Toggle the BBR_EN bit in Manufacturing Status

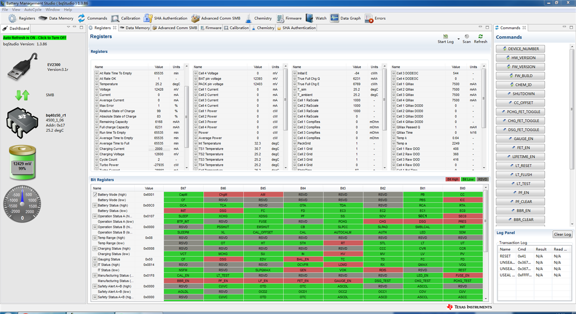pyautogui.click(x=183, y=281)
